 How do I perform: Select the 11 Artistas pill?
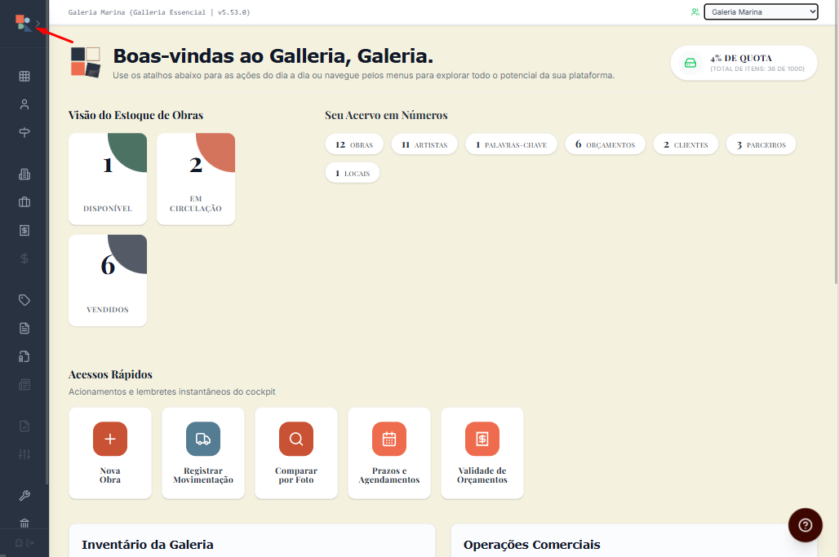pos(424,144)
